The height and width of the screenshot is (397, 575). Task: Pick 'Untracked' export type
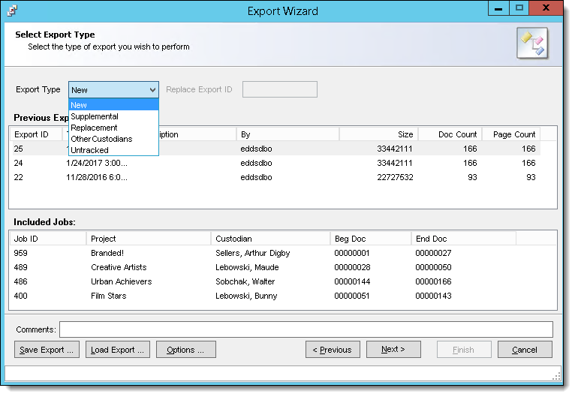(x=113, y=150)
